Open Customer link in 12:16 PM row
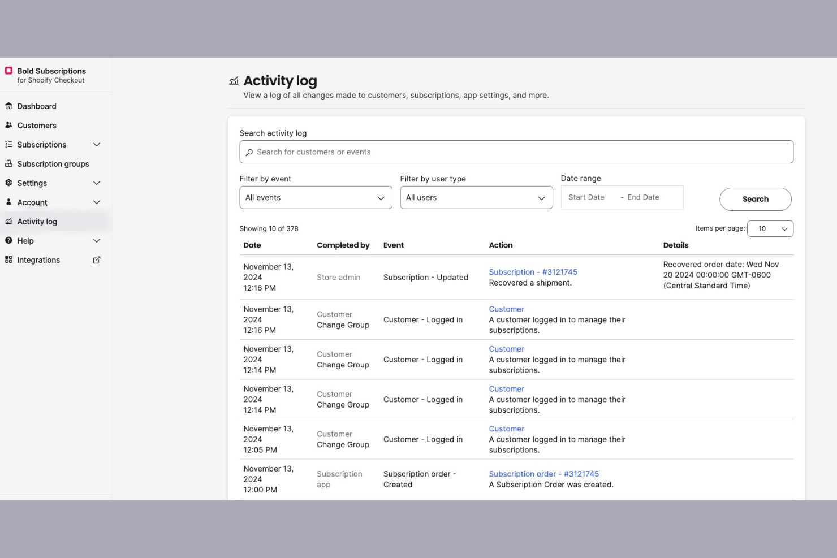The image size is (837, 558). pyautogui.click(x=506, y=309)
